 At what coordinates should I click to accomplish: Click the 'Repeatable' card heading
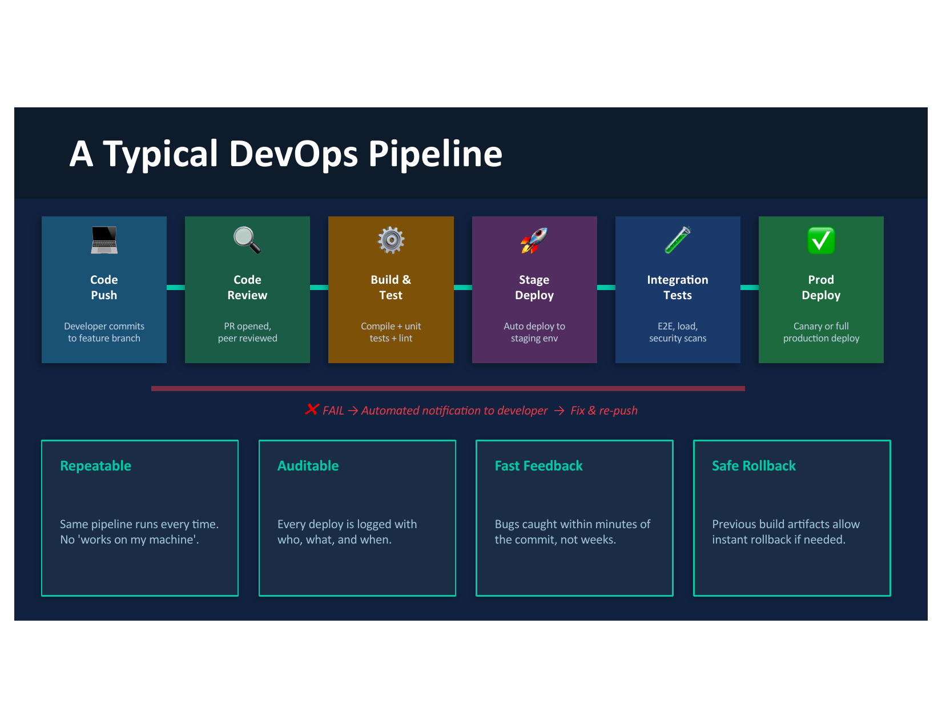click(96, 466)
